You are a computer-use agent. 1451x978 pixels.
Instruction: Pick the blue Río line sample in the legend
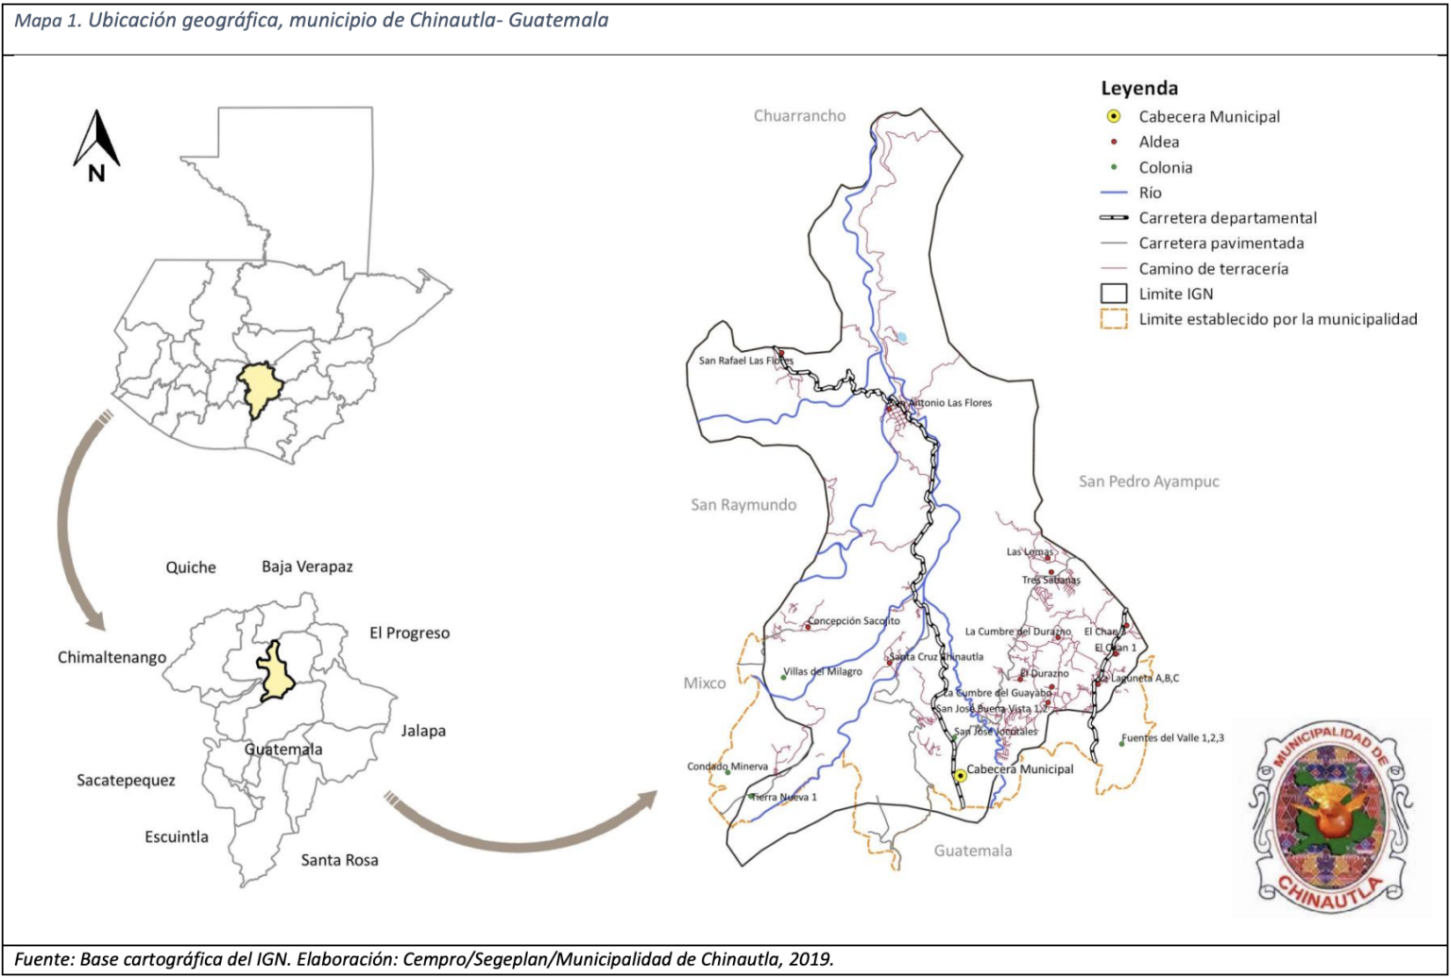pos(1115,193)
